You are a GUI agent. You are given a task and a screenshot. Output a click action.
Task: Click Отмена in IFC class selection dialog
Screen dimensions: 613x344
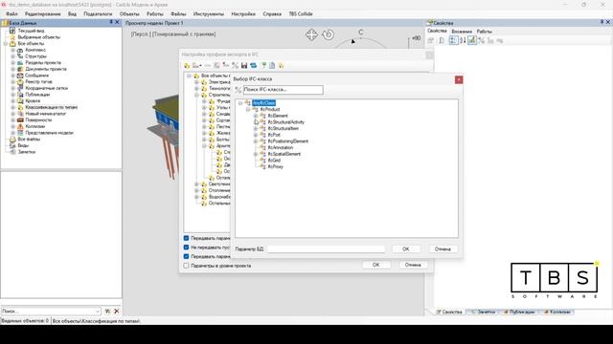443,248
